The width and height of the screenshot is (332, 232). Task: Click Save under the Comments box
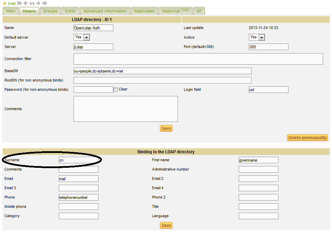tap(166, 128)
